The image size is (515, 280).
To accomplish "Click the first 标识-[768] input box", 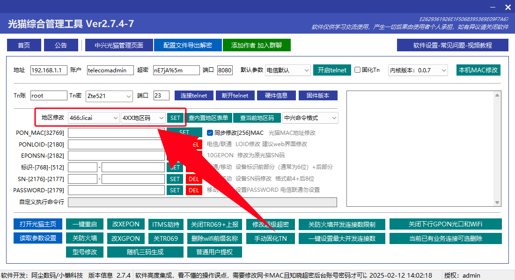I will pos(83,168).
